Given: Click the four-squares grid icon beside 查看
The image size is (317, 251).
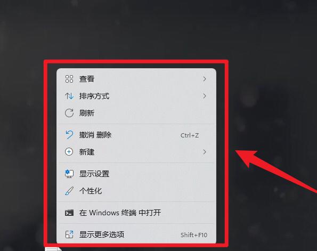Looking at the screenshot, I should [x=69, y=79].
